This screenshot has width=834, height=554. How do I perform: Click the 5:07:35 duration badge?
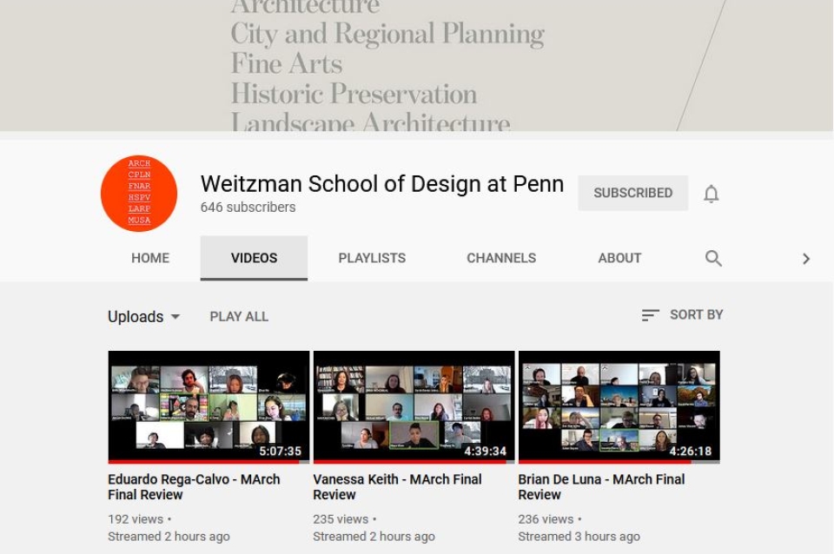click(x=281, y=452)
